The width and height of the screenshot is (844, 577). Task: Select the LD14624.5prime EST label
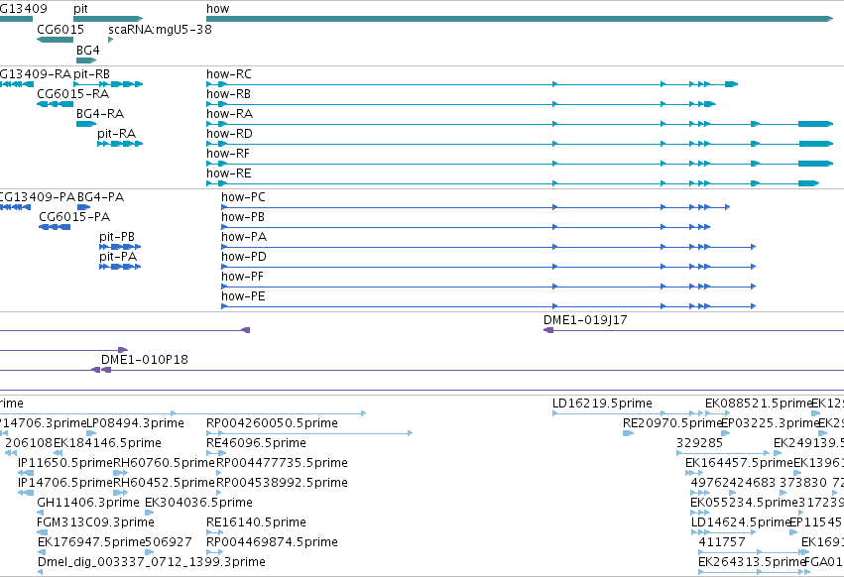pyautogui.click(x=740, y=522)
